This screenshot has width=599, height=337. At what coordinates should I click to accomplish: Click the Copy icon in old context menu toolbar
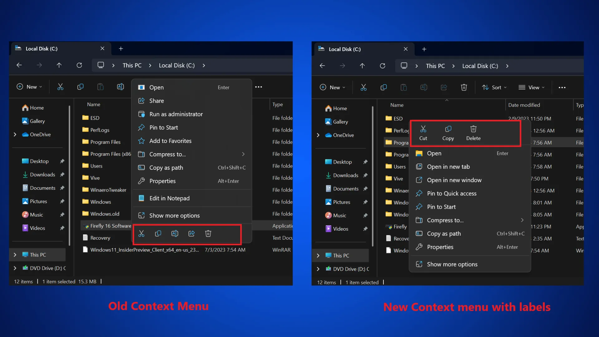click(x=158, y=233)
